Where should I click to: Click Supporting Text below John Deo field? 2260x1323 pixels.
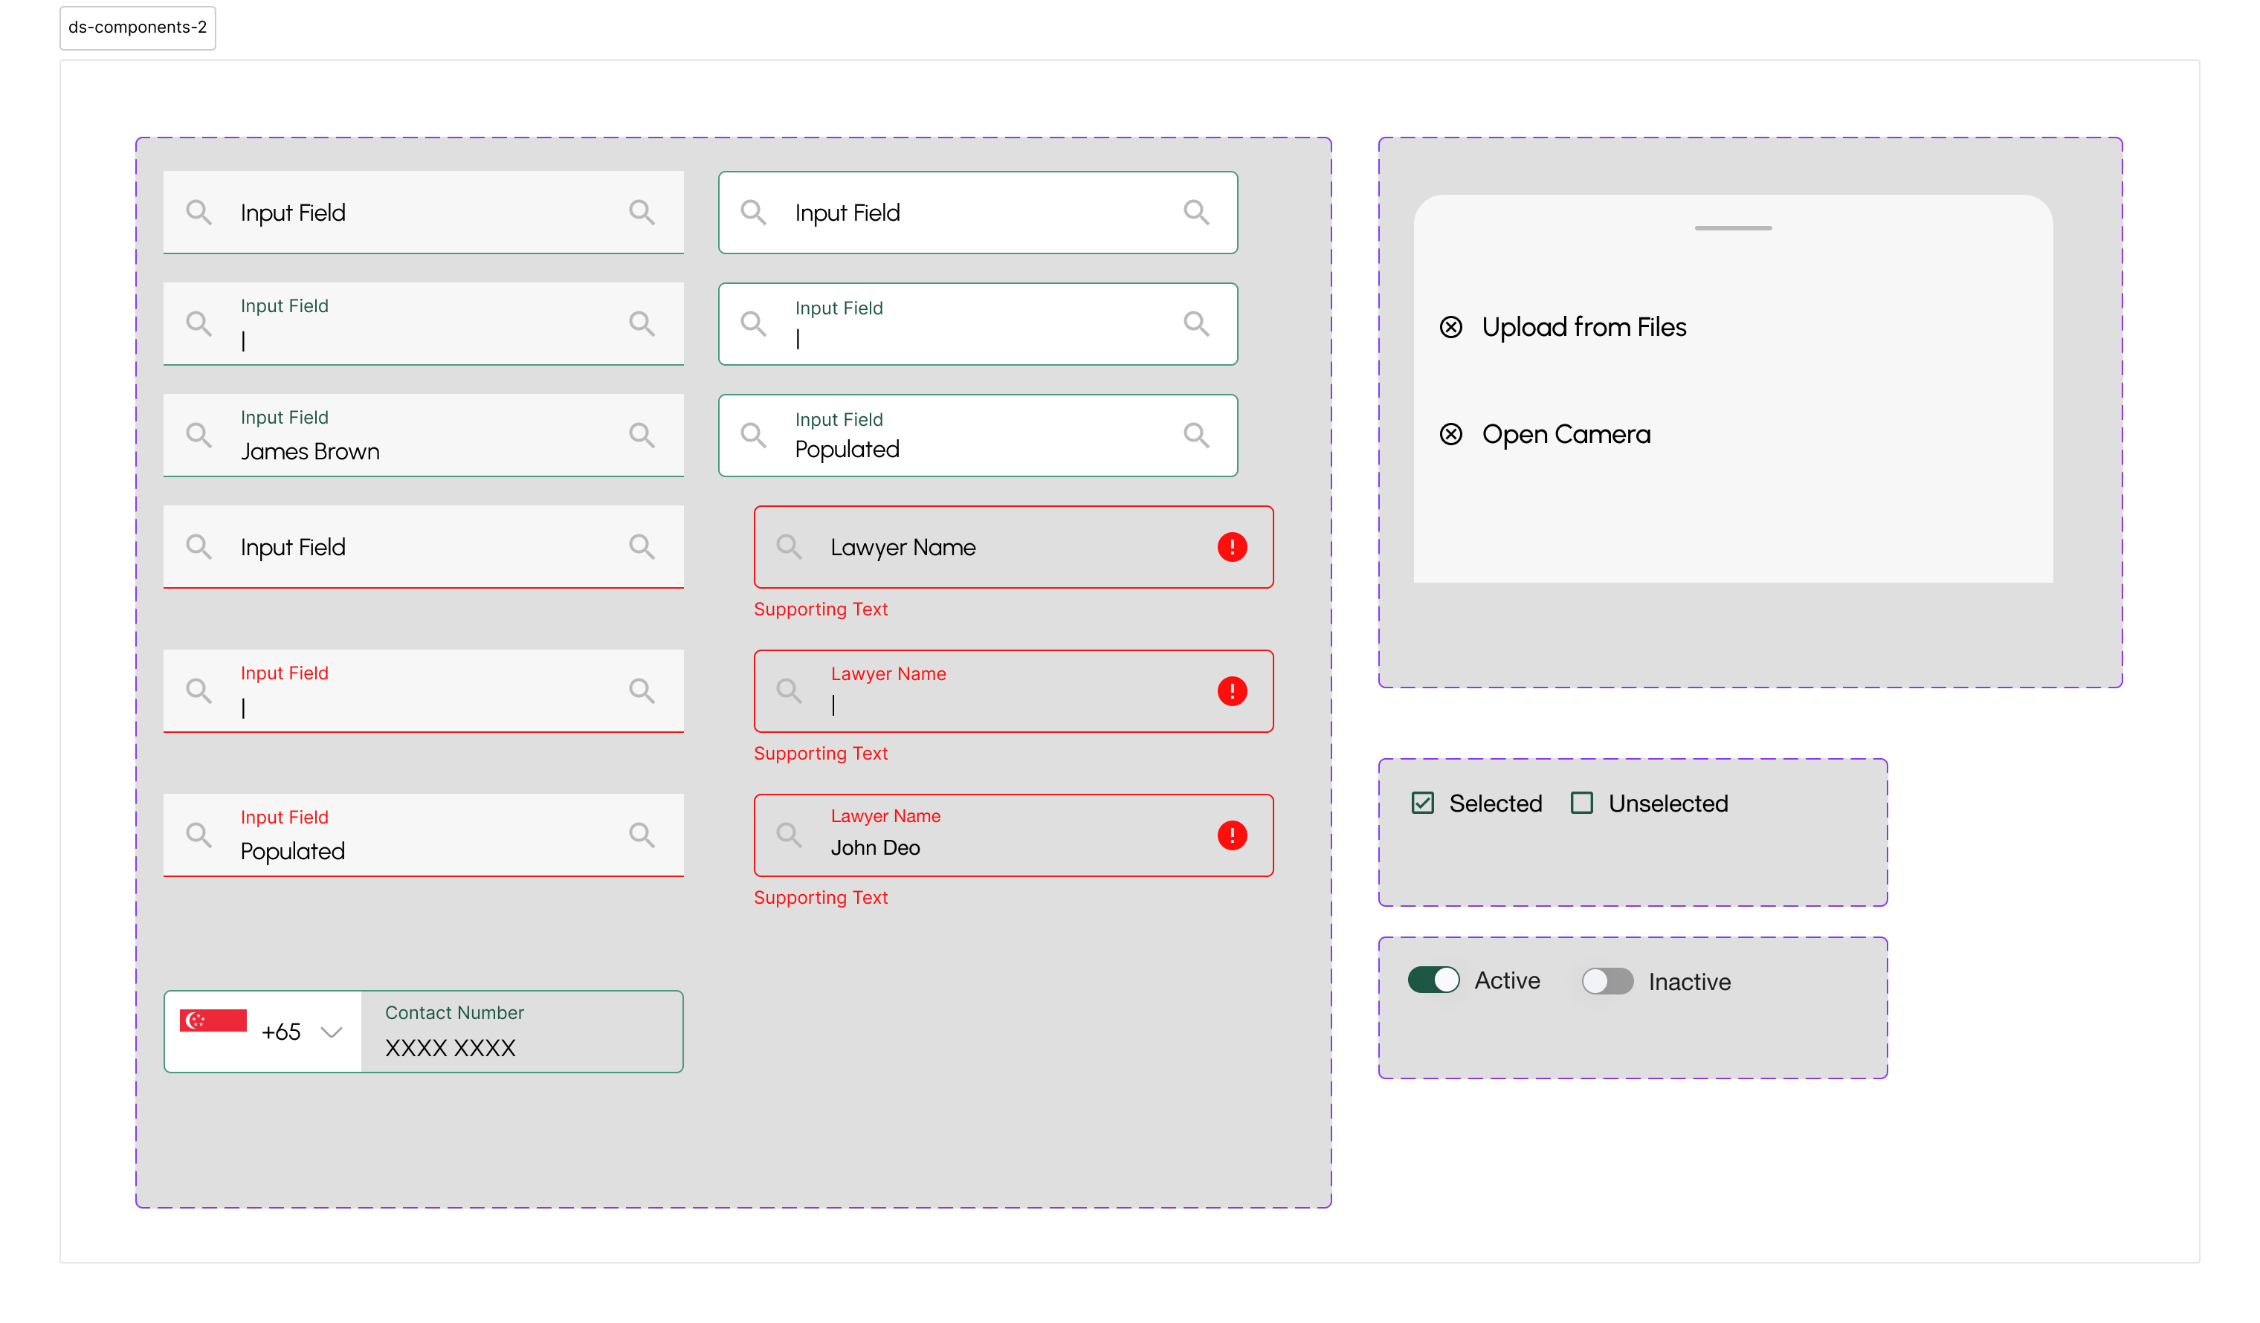tap(821, 898)
